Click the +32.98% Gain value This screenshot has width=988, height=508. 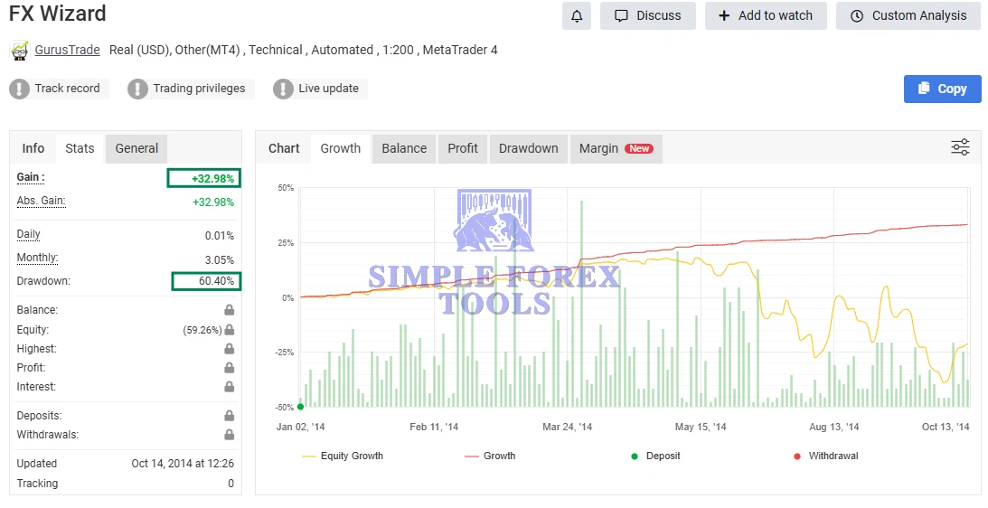point(213,178)
